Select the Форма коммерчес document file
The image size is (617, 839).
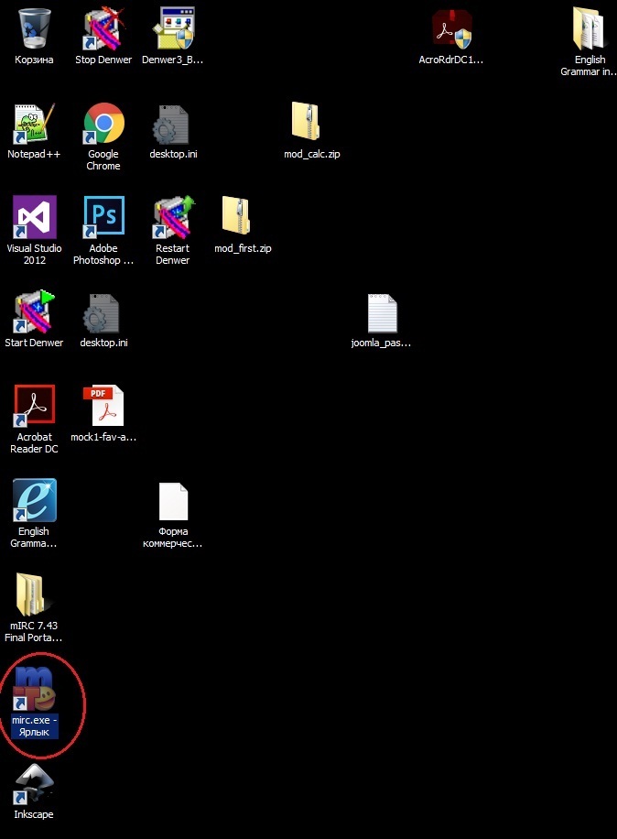click(x=172, y=502)
